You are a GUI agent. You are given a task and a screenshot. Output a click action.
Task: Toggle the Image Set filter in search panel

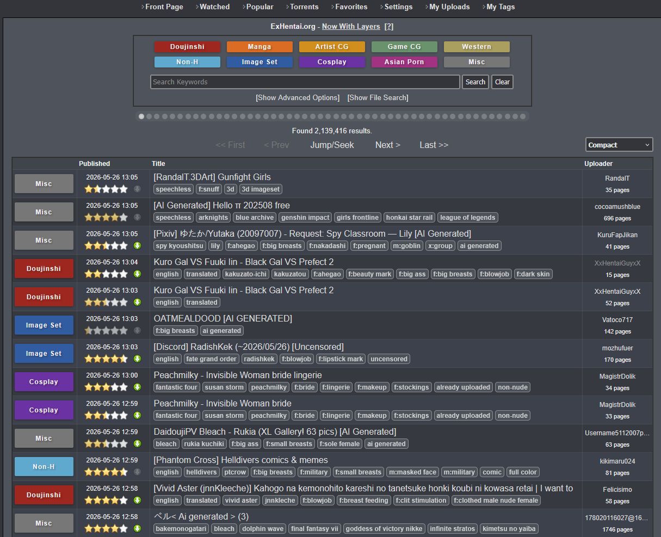coord(260,62)
